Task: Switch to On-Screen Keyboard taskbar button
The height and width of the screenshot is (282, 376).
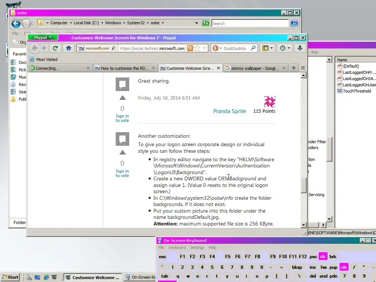Action: click(x=141, y=277)
